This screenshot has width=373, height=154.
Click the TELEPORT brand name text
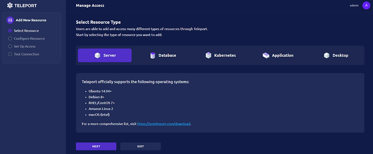25,6
